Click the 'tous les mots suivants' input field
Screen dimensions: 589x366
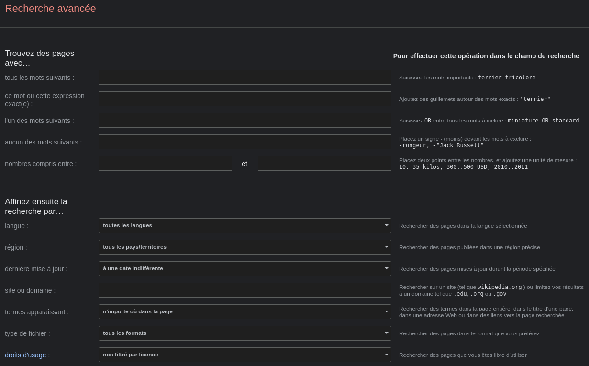point(244,78)
